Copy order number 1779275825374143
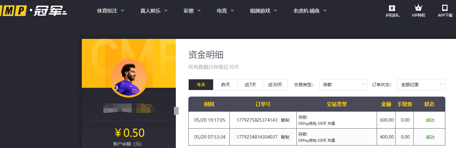This screenshot has width=456, height=148. click(285, 120)
